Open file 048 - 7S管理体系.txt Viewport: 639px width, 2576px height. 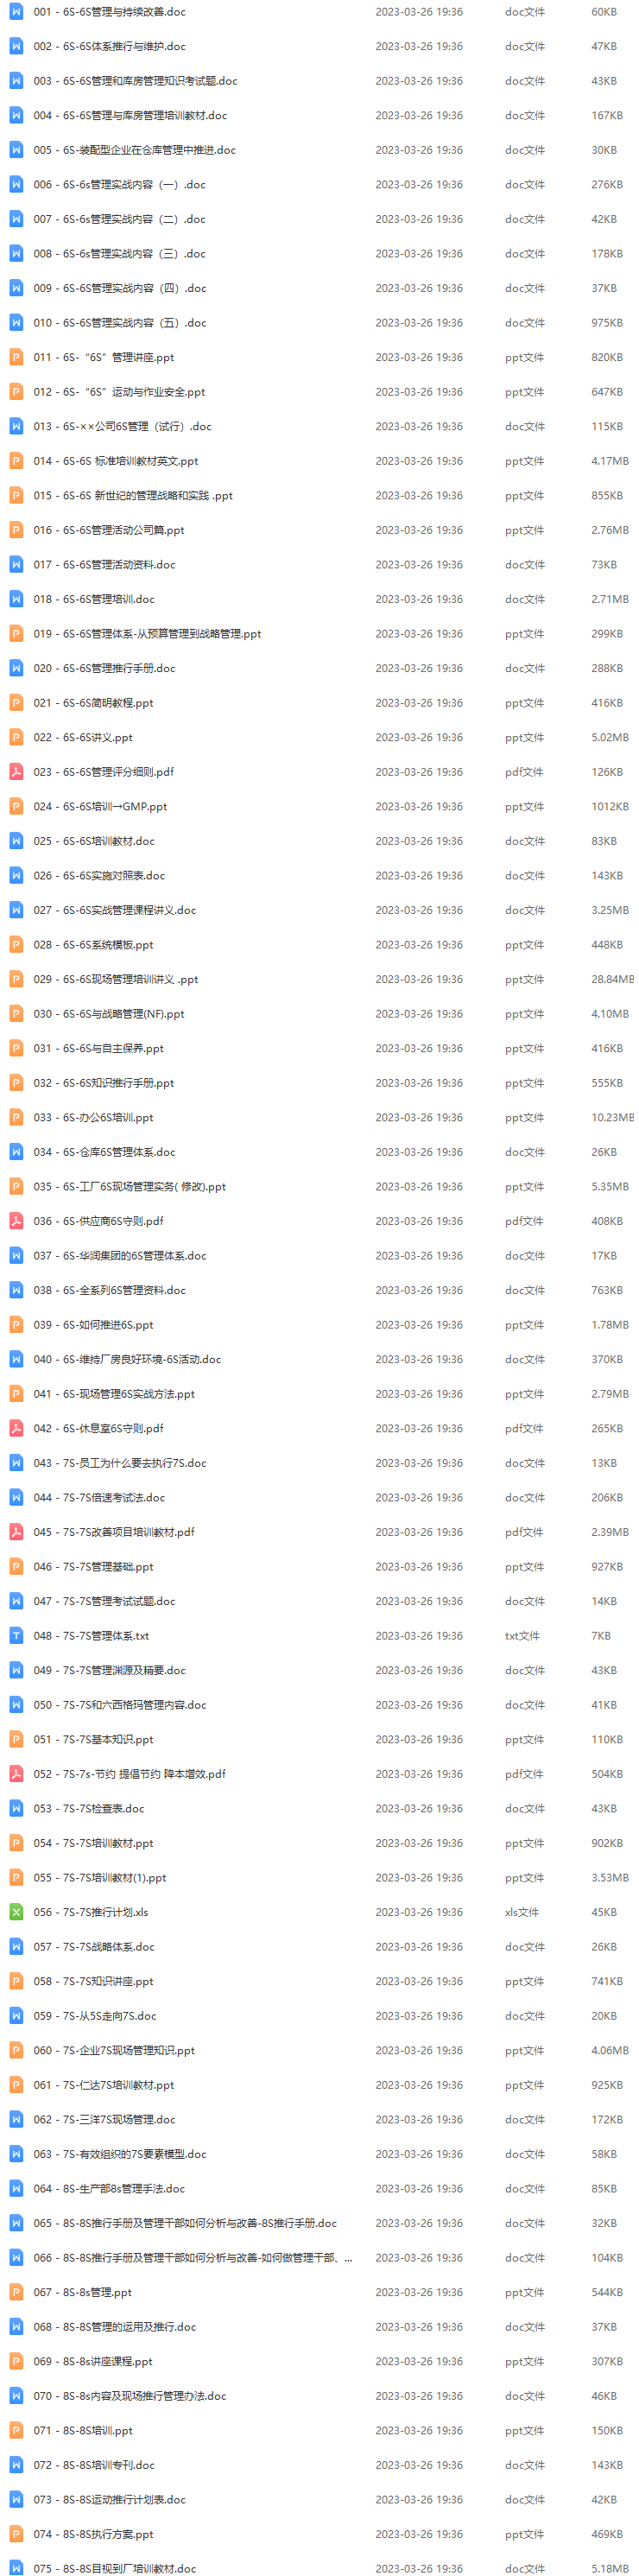[x=91, y=1636]
